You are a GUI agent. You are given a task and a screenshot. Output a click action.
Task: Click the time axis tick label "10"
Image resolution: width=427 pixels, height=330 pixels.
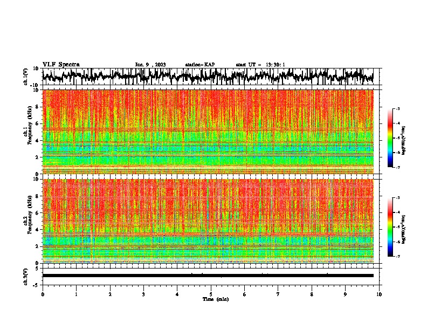click(379, 294)
